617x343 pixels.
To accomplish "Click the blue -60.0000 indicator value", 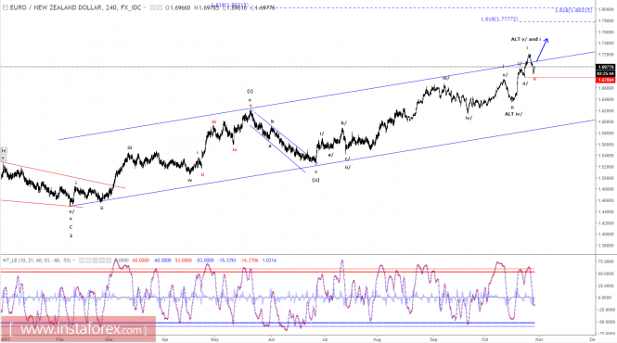I will pyautogui.click(x=162, y=260).
